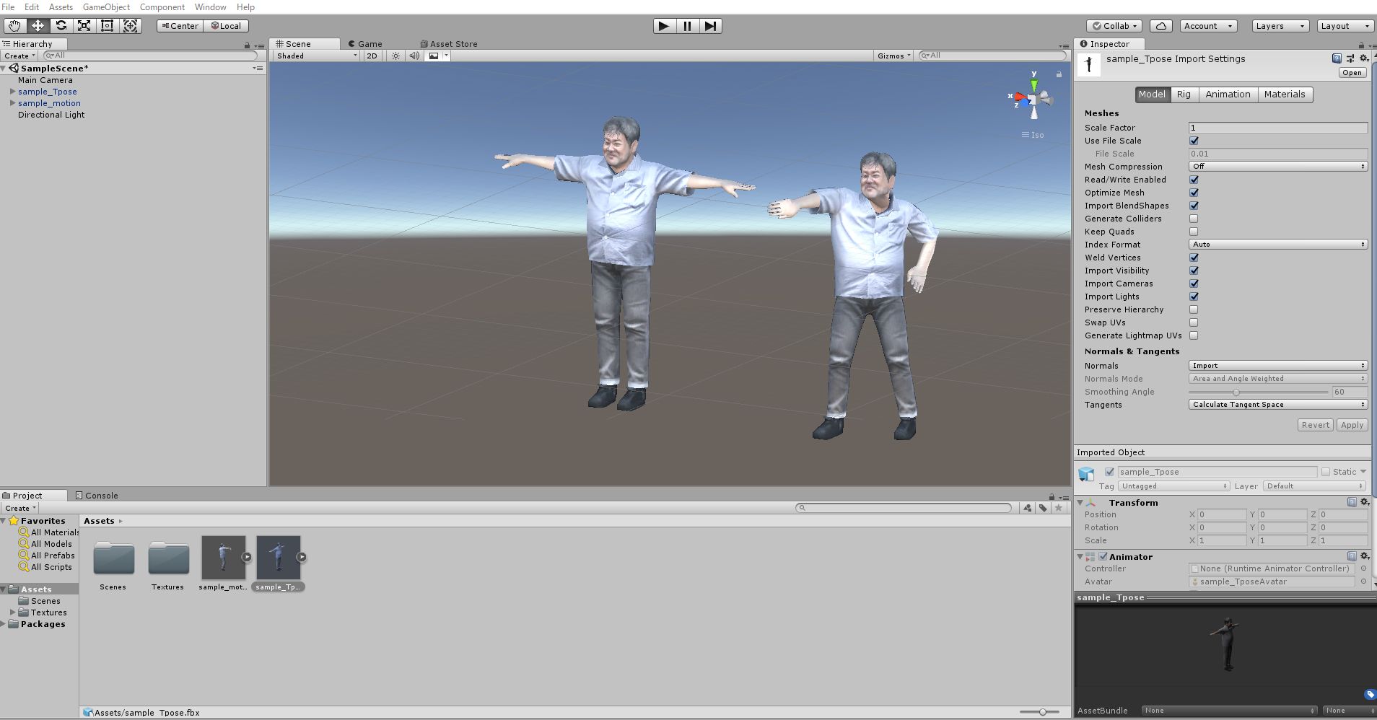Toggle scene lighting sun icon
This screenshot has height=720, width=1377.
click(395, 56)
